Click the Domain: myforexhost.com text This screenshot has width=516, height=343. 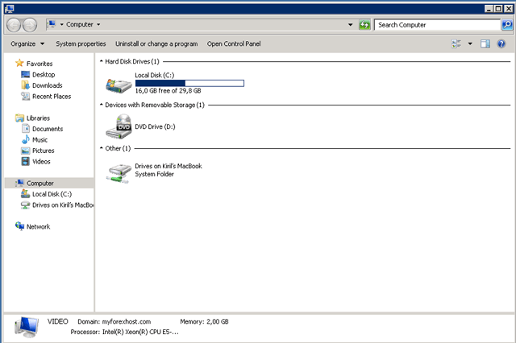pyautogui.click(x=114, y=321)
